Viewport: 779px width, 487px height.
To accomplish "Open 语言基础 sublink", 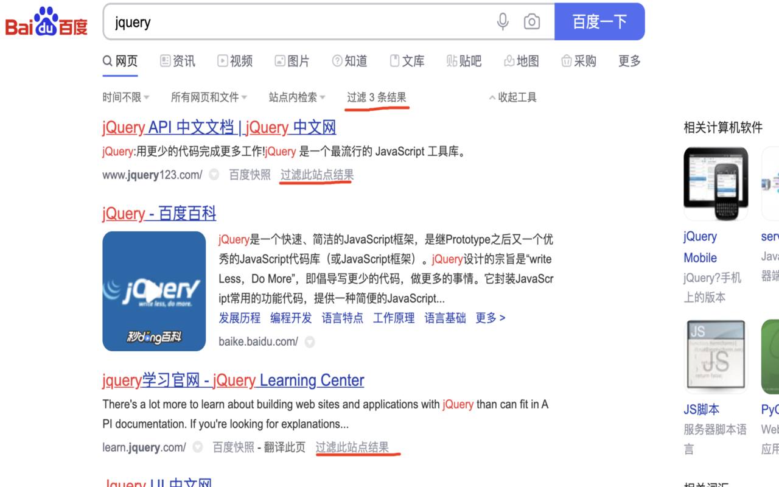I will 445,318.
